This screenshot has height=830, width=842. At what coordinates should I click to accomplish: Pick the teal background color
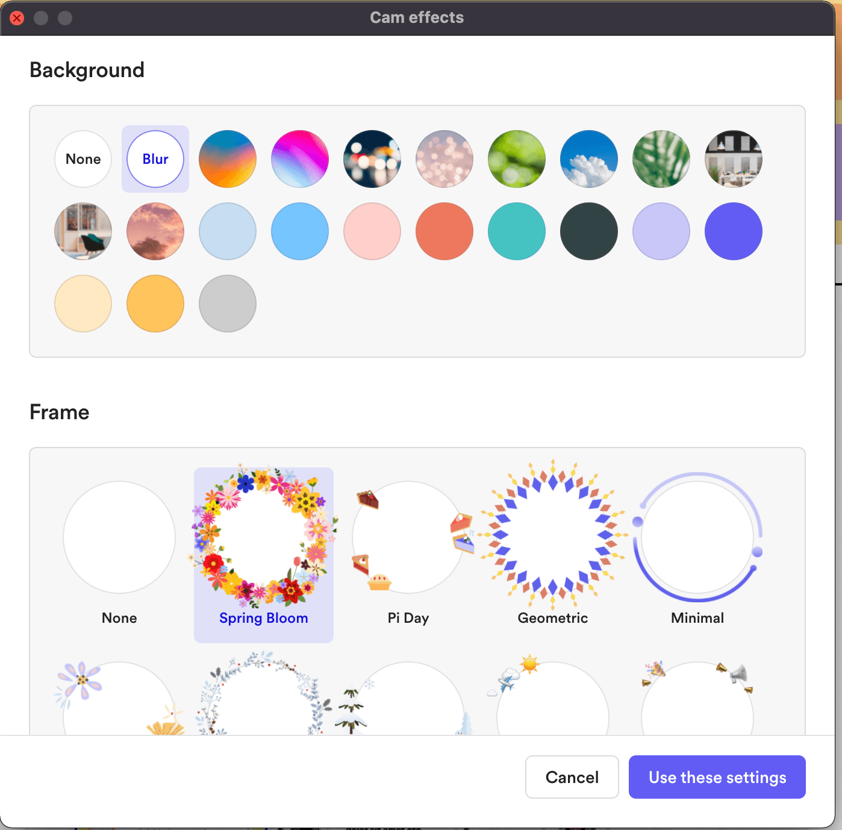click(x=516, y=231)
